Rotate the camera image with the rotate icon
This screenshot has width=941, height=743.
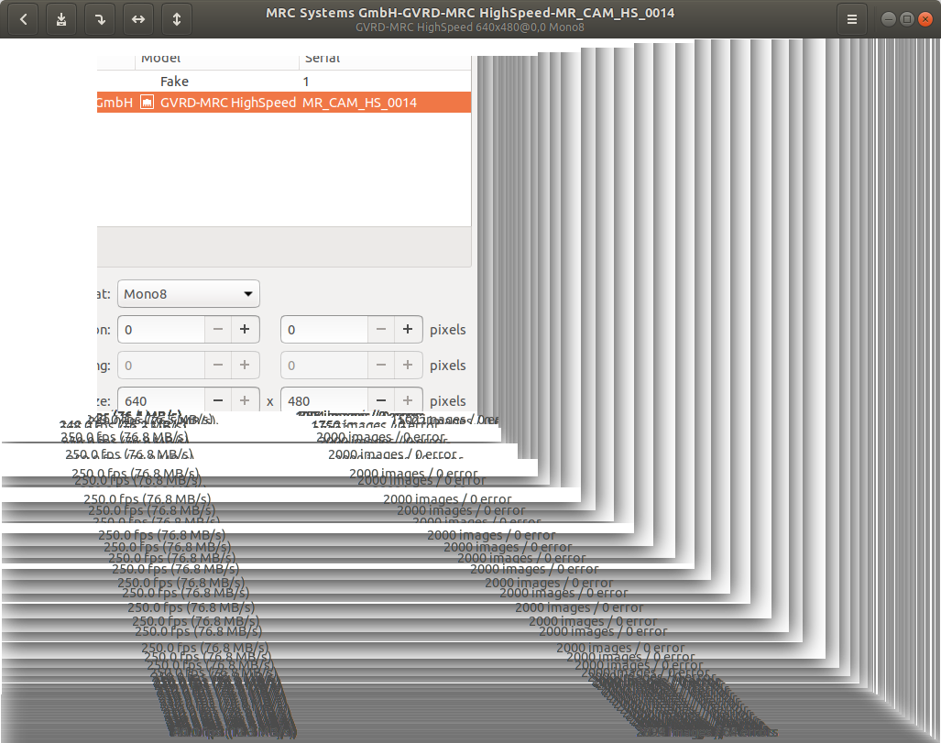point(99,18)
